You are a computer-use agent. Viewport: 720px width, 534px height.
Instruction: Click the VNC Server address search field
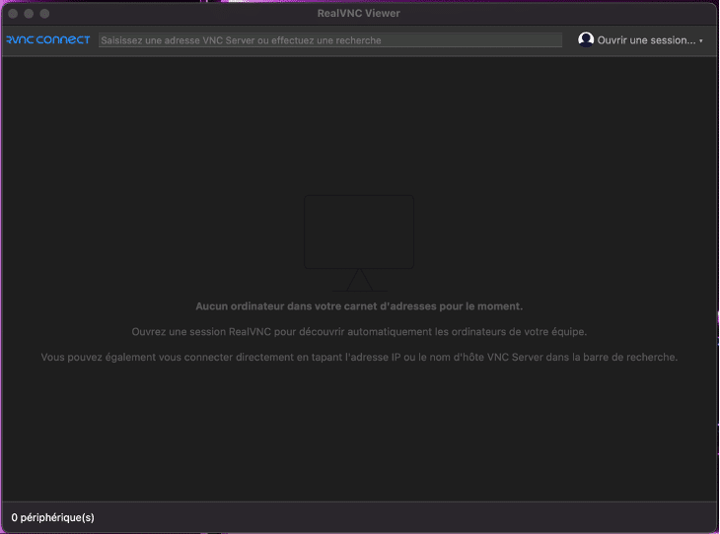[x=330, y=40]
